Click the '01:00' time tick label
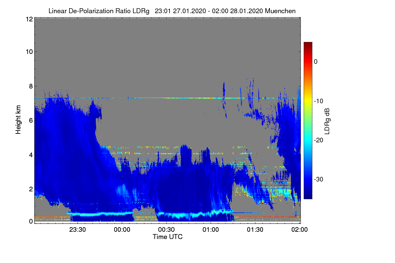The image size is (395, 263). click(x=211, y=230)
